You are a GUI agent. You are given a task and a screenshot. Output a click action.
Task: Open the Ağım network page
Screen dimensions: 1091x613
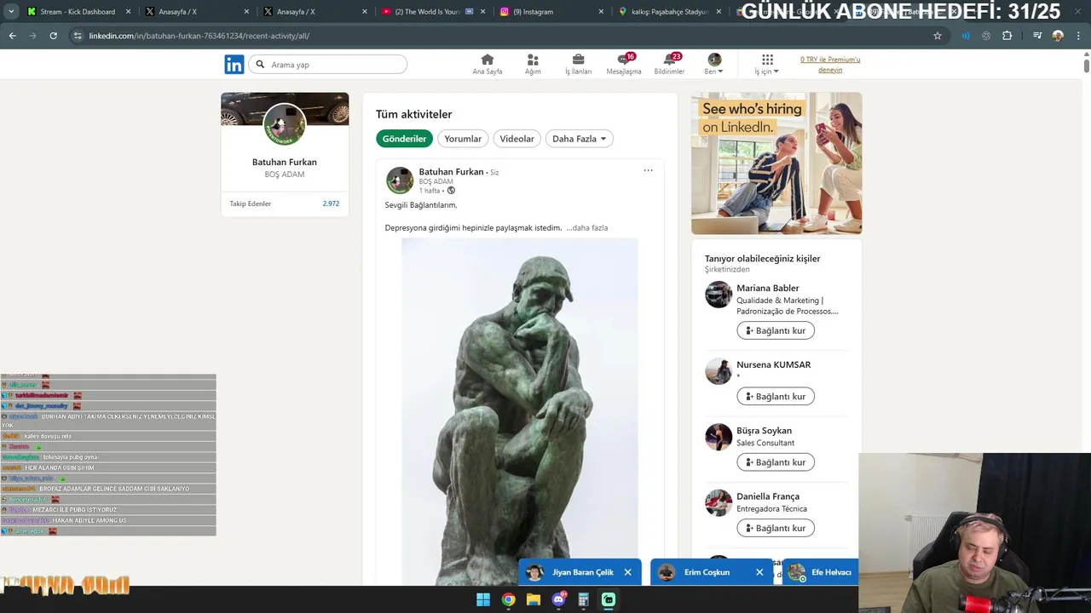[533, 65]
